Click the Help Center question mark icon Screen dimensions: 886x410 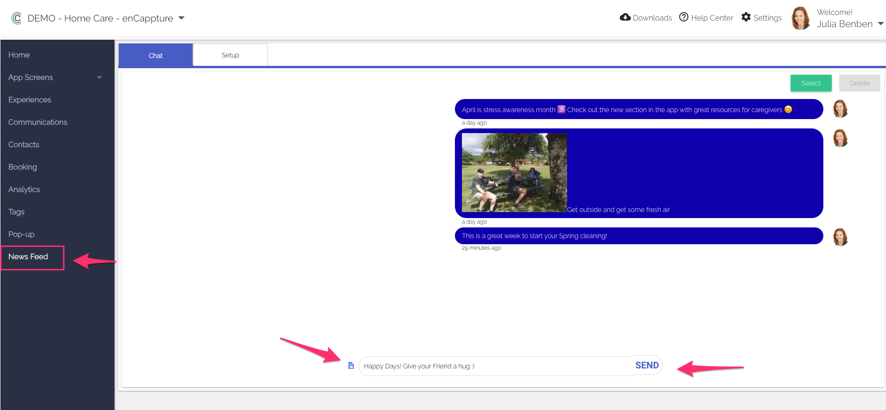tap(684, 17)
